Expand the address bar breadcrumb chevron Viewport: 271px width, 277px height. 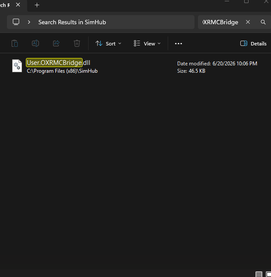click(x=29, y=22)
